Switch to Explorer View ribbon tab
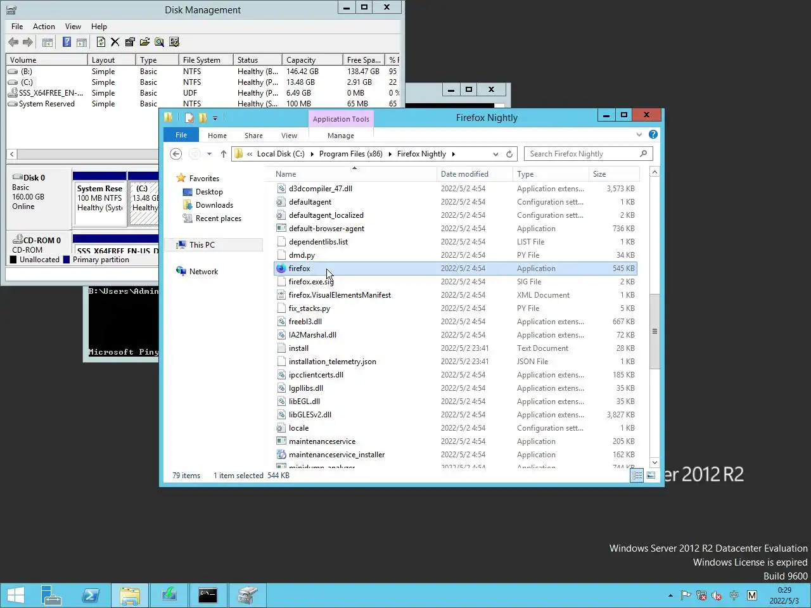 coord(289,136)
